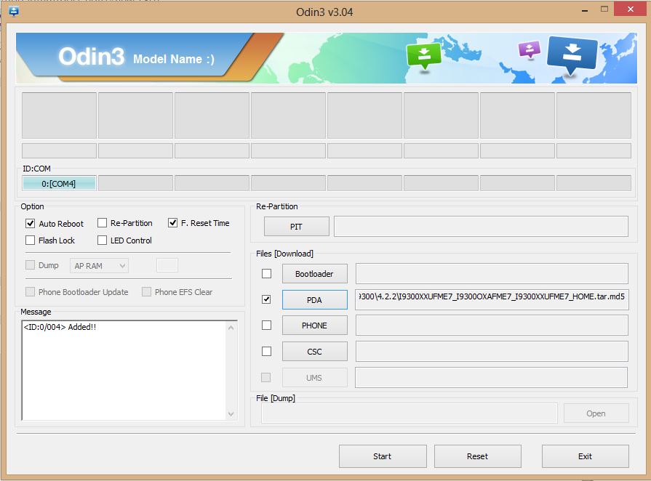This screenshot has height=481, width=651.
Task: Click the PDA file button
Action: pos(315,299)
